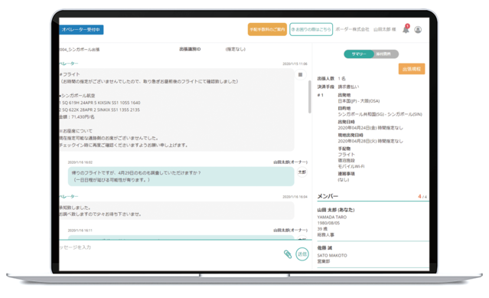Click the 太郎 avatar beside the user message
This screenshot has height=298, width=489.
(x=302, y=172)
